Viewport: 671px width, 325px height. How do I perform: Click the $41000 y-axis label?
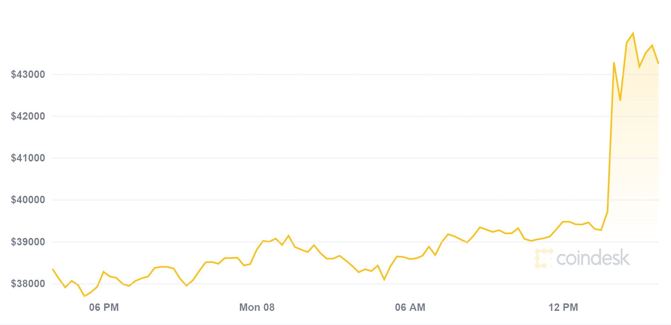coord(28,158)
